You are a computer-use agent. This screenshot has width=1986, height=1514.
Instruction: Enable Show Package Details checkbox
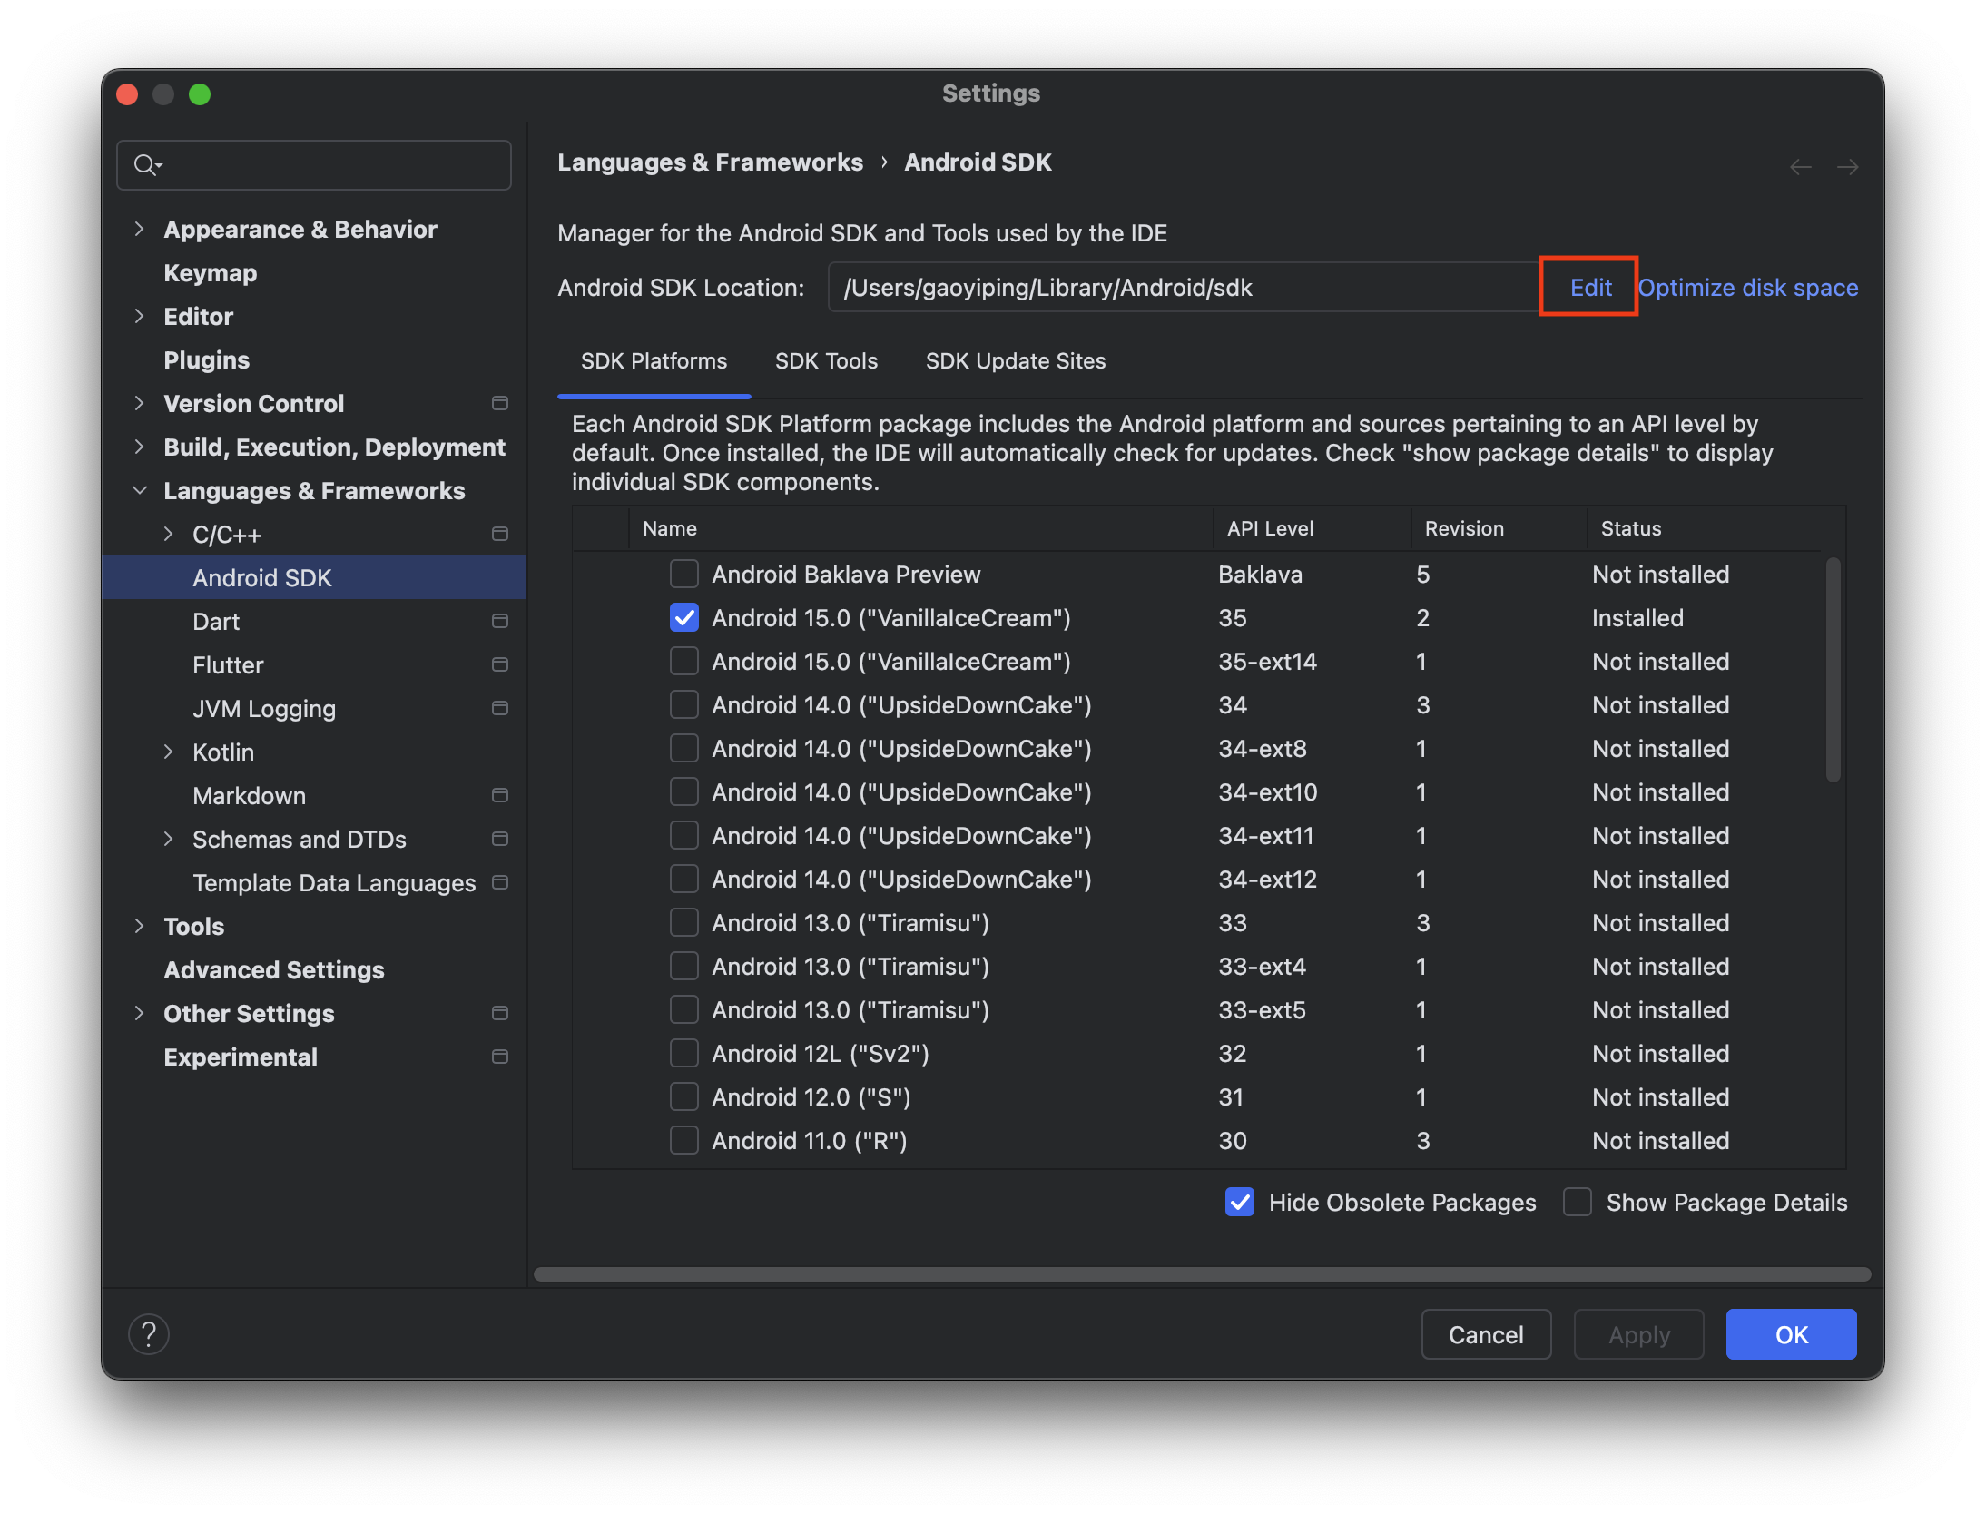click(x=1578, y=1202)
